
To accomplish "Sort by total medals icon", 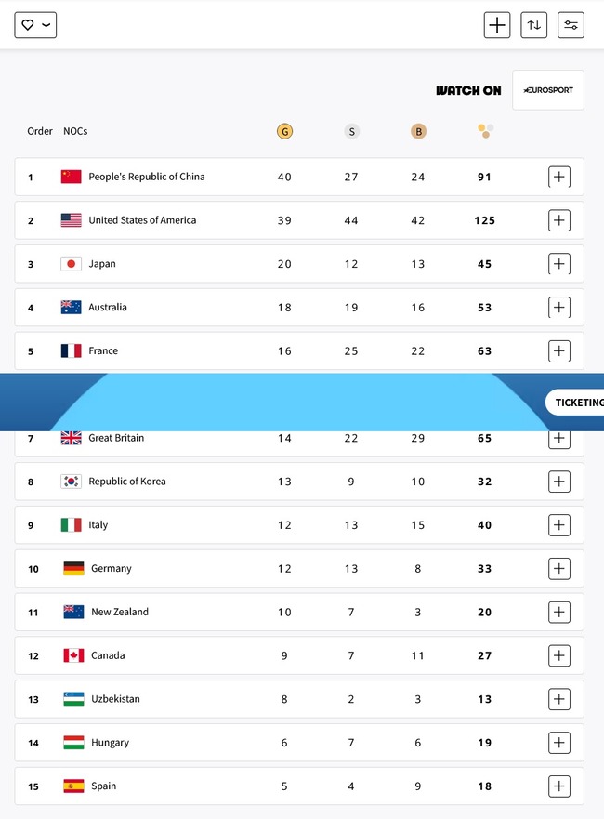I will pyautogui.click(x=485, y=131).
